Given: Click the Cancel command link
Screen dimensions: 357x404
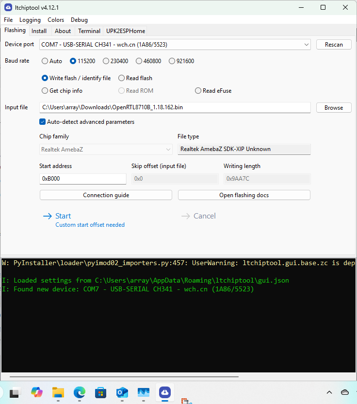Looking at the screenshot, I should [x=198, y=216].
